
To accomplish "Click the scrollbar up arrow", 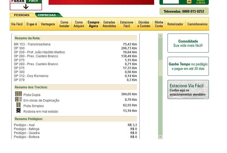I will 160,36.
